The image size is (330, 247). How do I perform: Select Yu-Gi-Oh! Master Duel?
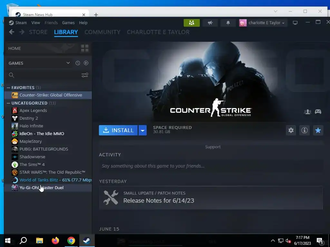[x=48, y=188]
